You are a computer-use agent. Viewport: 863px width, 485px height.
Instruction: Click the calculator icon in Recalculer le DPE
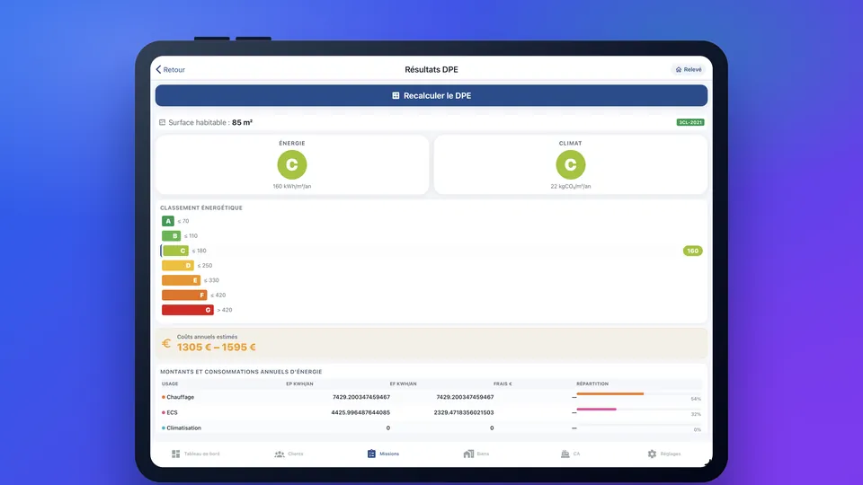(396, 96)
